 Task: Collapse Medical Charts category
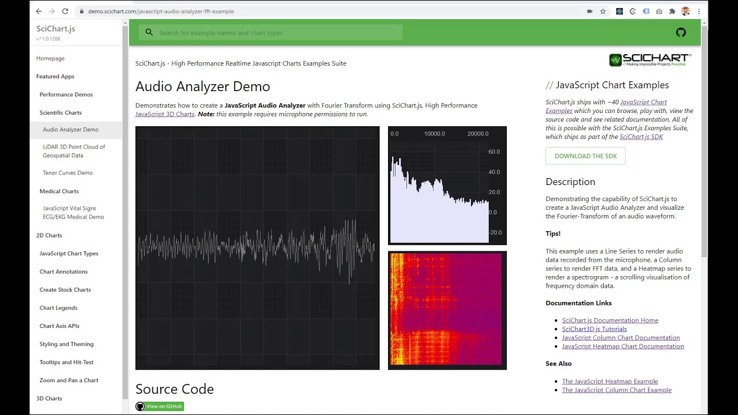point(59,191)
